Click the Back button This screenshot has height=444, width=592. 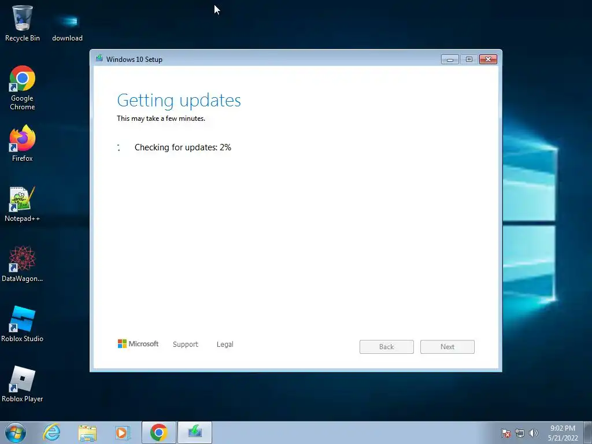pyautogui.click(x=387, y=347)
